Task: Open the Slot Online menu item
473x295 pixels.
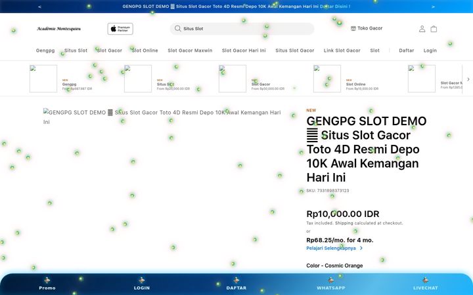Action: point(145,50)
